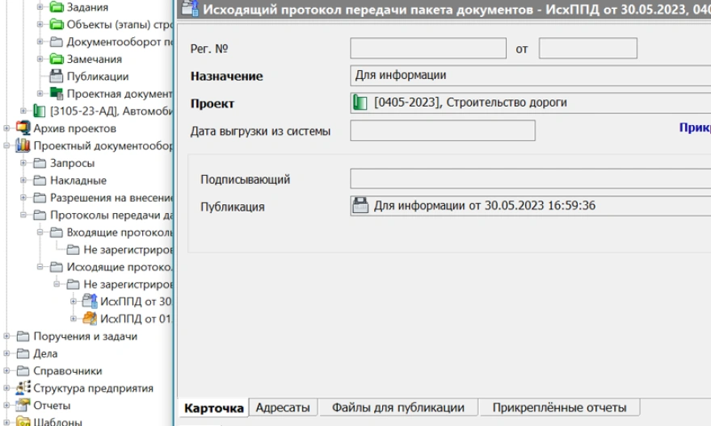The image size is (711, 426).
Task: Select the Запросы folder
Action: click(x=72, y=163)
